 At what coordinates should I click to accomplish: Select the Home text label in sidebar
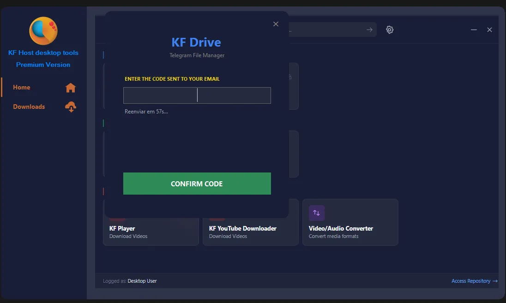tap(22, 88)
